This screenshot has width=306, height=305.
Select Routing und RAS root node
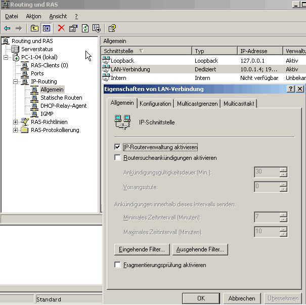tap(32, 41)
